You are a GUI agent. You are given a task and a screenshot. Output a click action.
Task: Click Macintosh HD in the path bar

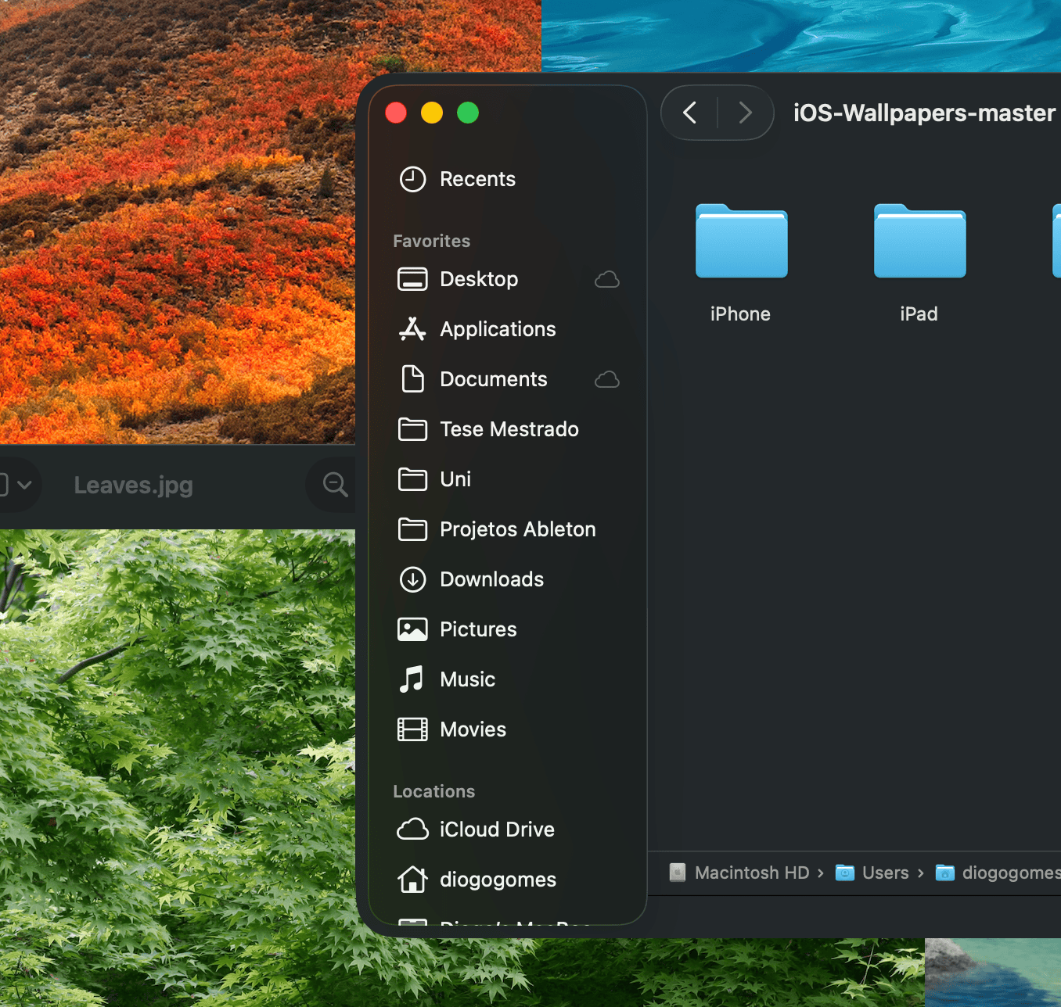click(x=750, y=873)
